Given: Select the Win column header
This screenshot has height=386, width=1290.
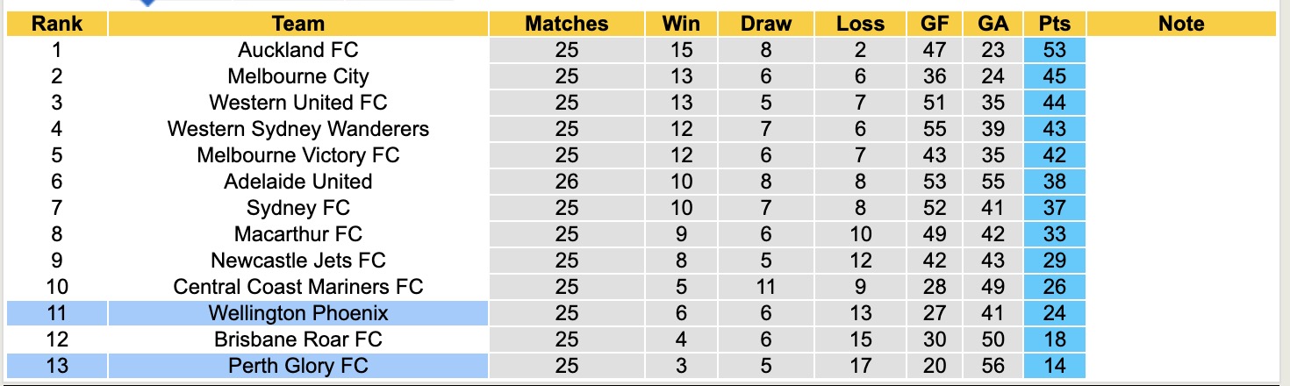Looking at the screenshot, I should 681,24.
